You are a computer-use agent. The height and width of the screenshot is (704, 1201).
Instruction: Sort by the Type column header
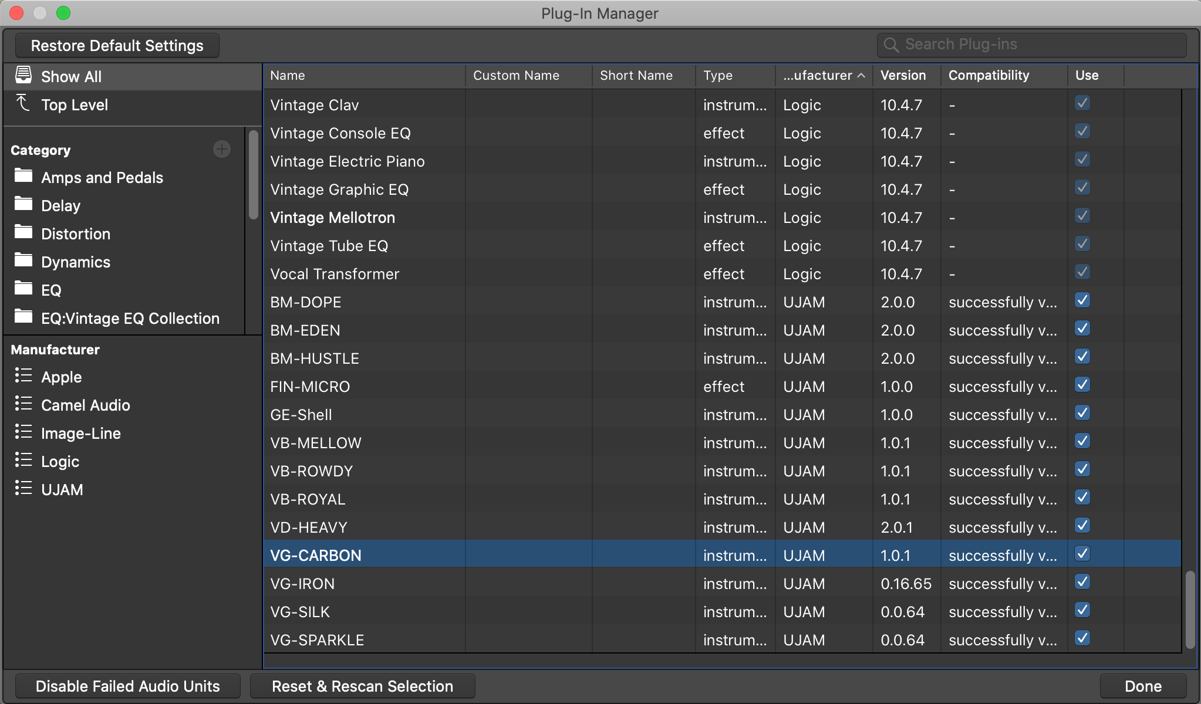point(735,75)
